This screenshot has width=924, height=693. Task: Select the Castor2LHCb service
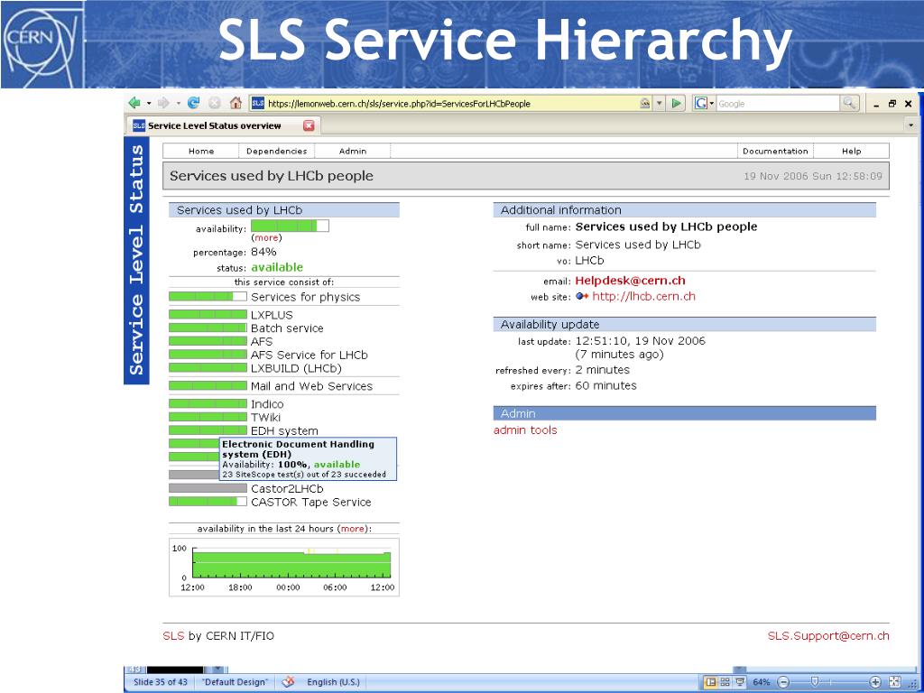287,488
